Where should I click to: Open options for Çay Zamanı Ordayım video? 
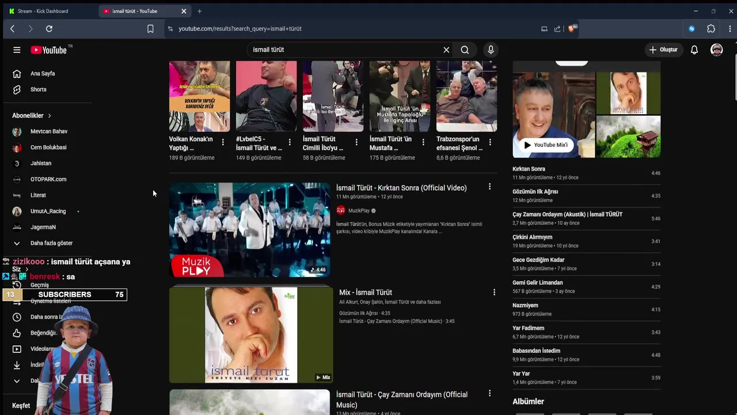click(x=489, y=393)
